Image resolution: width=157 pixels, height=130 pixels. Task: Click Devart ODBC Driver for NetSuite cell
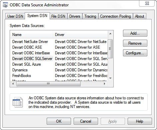coord(81,42)
